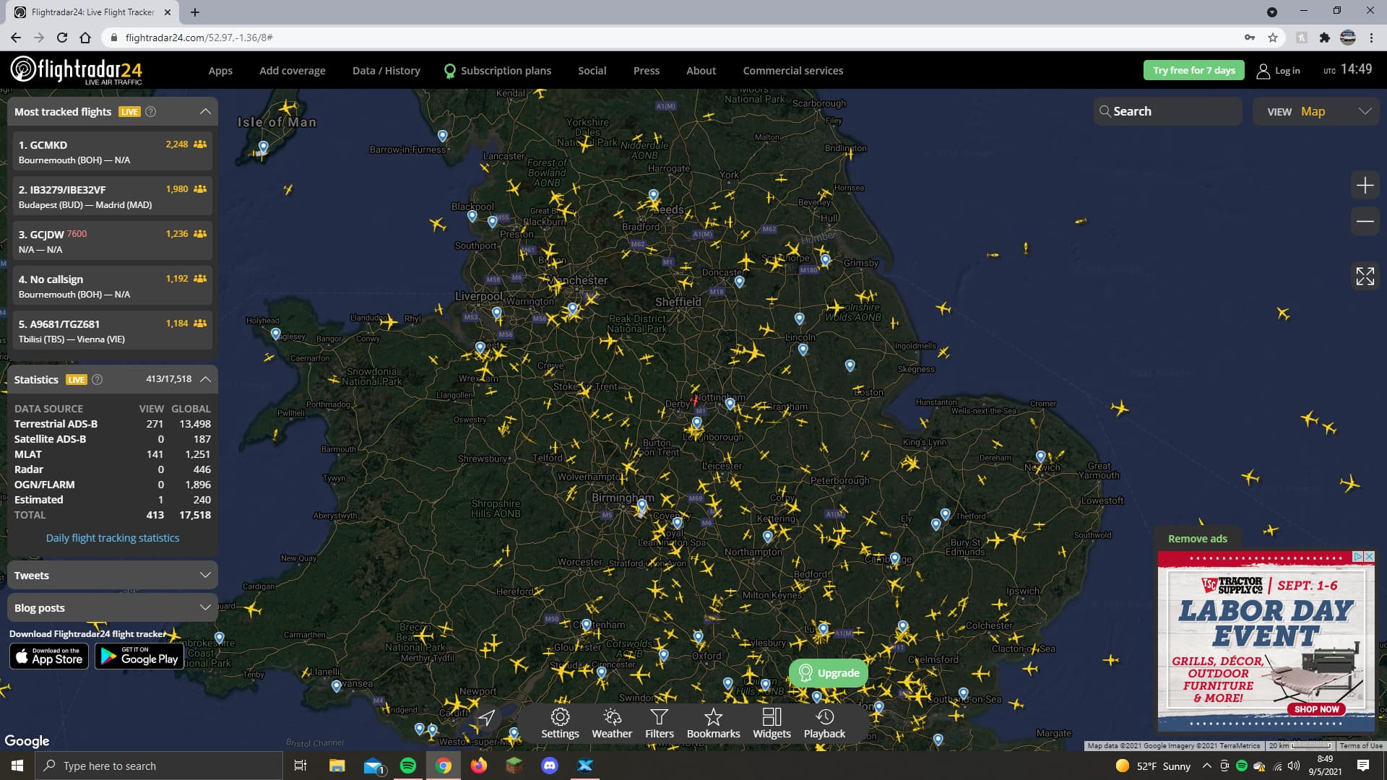Screen dimensions: 1387x780
Task: Expand the Tweets section
Action: click(x=112, y=575)
